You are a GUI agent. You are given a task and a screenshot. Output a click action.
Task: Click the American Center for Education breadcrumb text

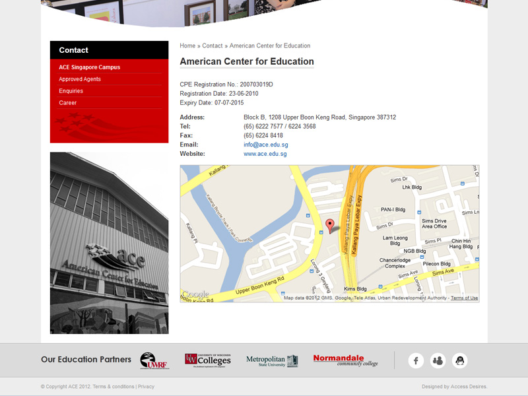click(x=270, y=46)
